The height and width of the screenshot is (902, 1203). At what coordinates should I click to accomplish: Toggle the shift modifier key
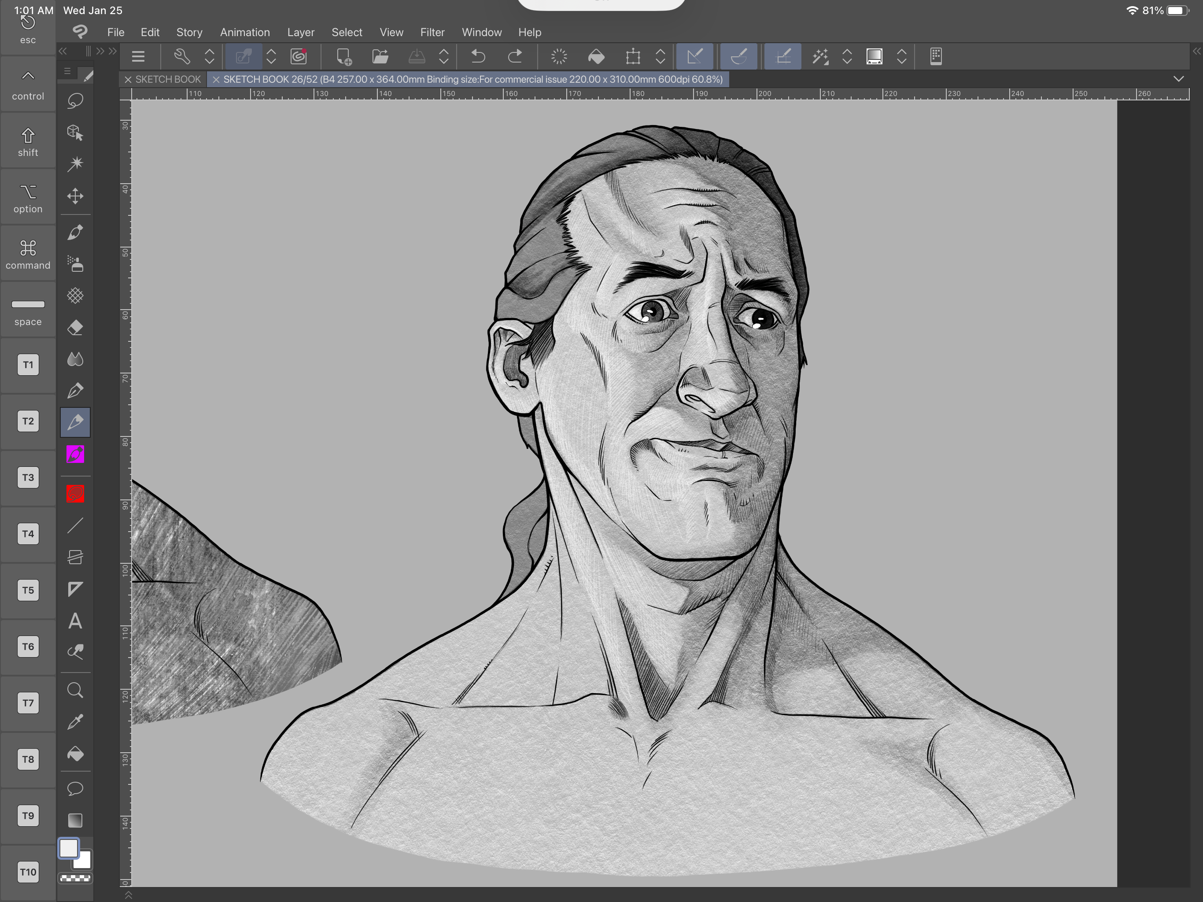(x=28, y=141)
